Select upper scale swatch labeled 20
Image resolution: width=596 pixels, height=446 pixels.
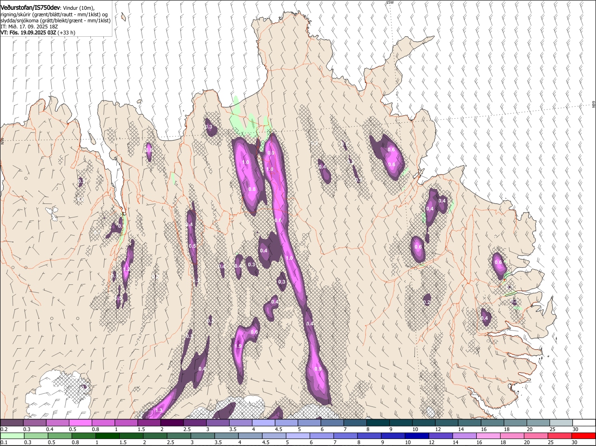[537, 422]
